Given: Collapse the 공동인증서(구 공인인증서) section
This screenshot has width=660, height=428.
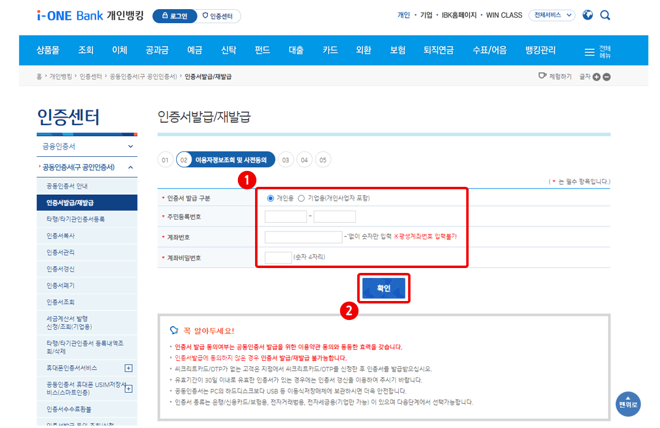Looking at the screenshot, I should (87, 167).
